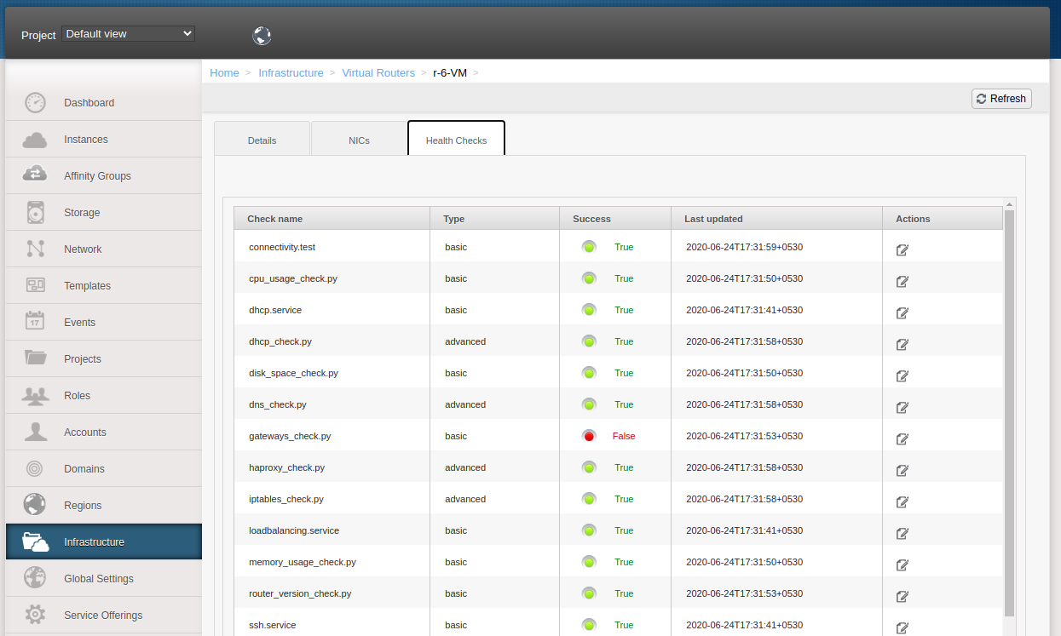This screenshot has width=1061, height=636.
Task: Click the False status for gateways_check.py
Action: click(x=624, y=436)
